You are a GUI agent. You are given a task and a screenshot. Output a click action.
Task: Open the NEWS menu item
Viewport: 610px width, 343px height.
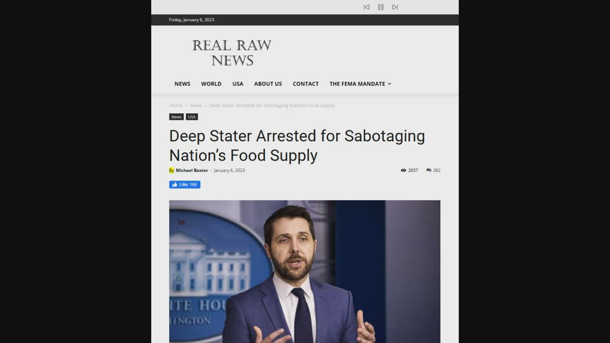click(x=182, y=84)
